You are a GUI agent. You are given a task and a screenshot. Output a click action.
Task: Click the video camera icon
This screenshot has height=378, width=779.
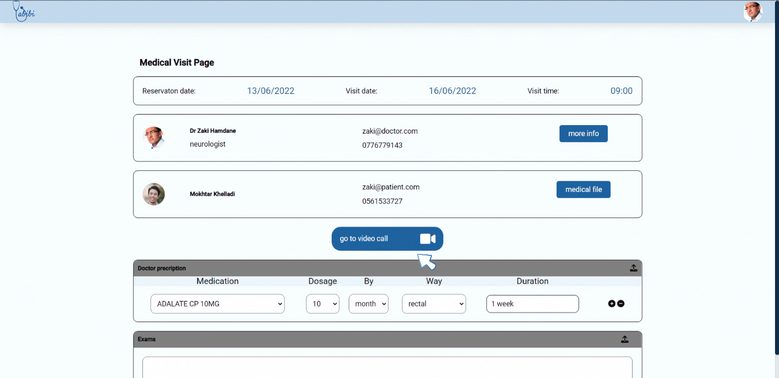coord(427,239)
